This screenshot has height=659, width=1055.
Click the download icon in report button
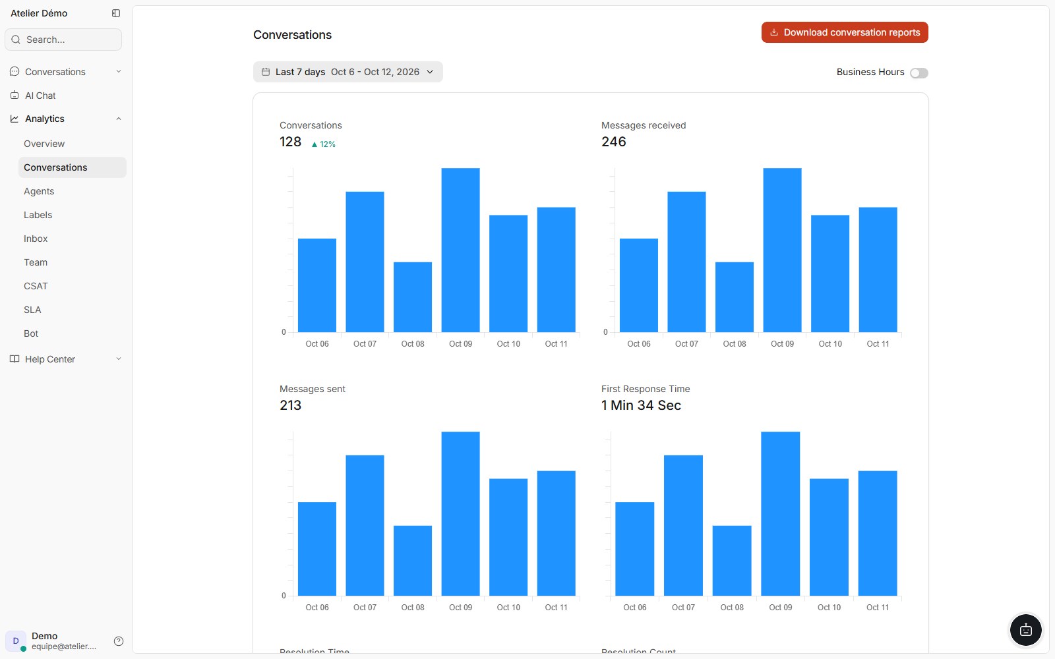[774, 32]
